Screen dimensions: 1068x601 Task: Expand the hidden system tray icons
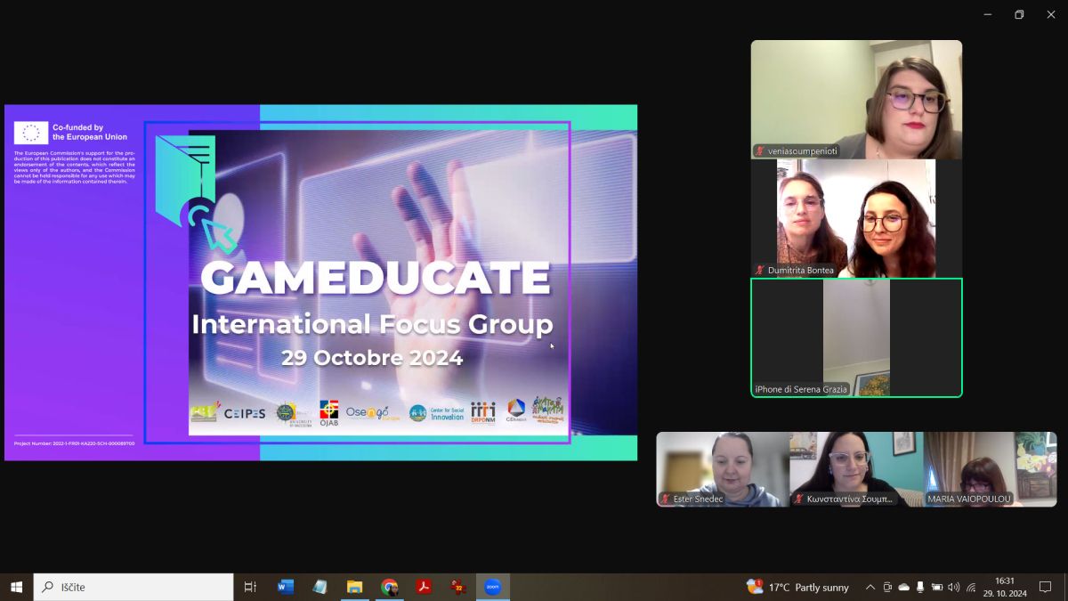point(870,587)
